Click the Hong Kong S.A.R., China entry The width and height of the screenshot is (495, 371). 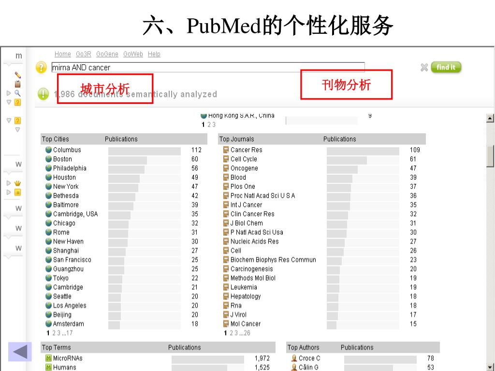pyautogui.click(x=241, y=115)
